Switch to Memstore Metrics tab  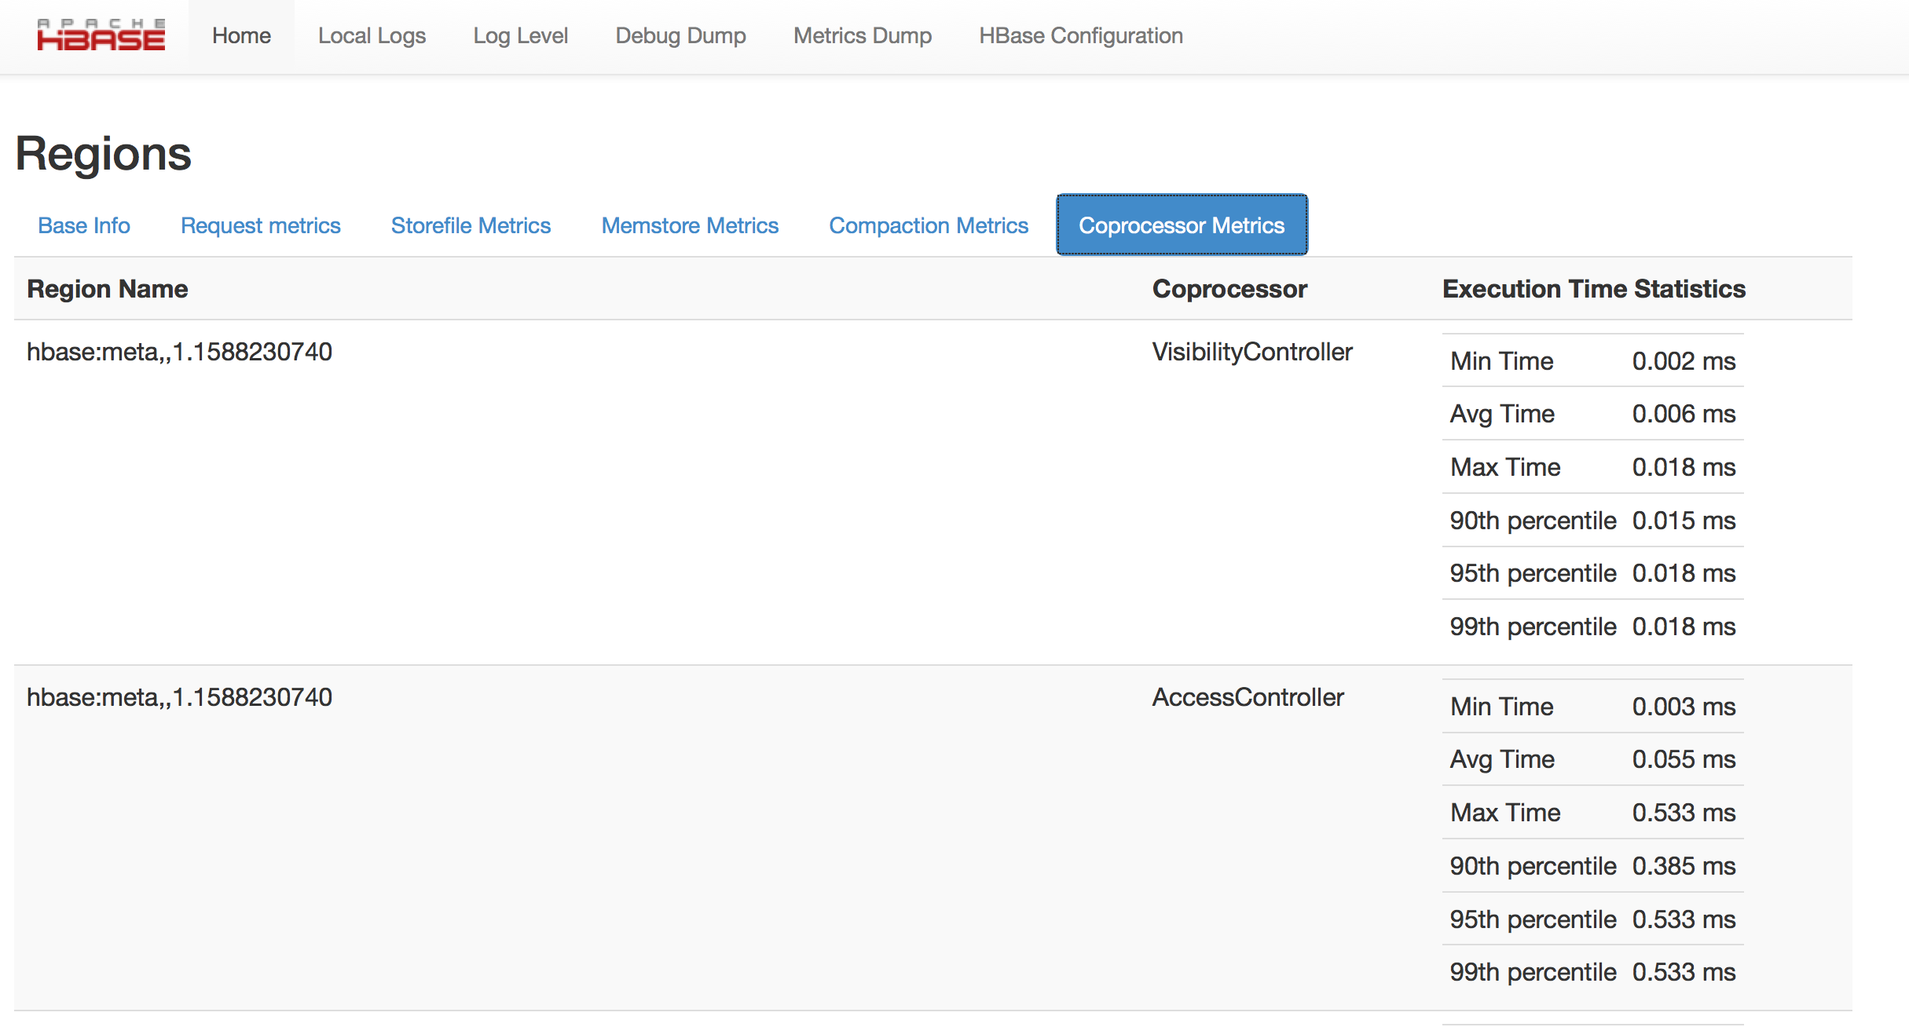pos(690,225)
